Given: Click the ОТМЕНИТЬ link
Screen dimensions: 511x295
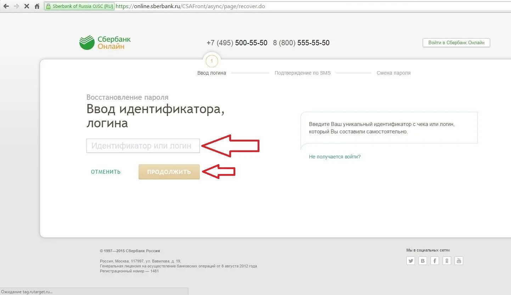Looking at the screenshot, I should coord(106,172).
